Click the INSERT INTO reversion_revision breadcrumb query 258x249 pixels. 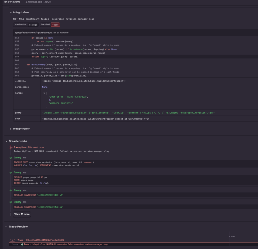click(54, 164)
